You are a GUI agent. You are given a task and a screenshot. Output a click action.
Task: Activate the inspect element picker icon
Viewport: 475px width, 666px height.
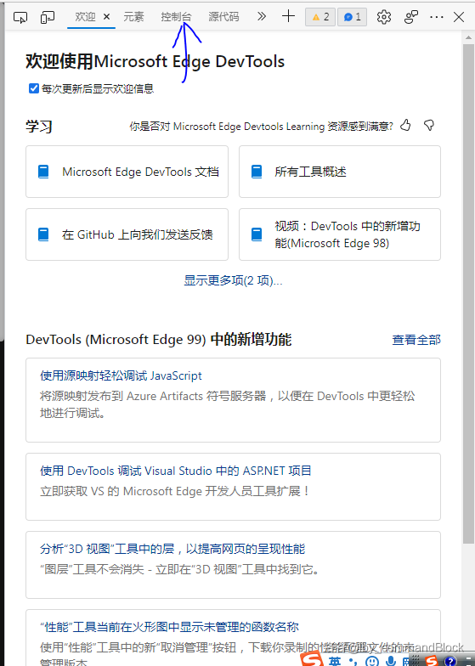click(20, 17)
